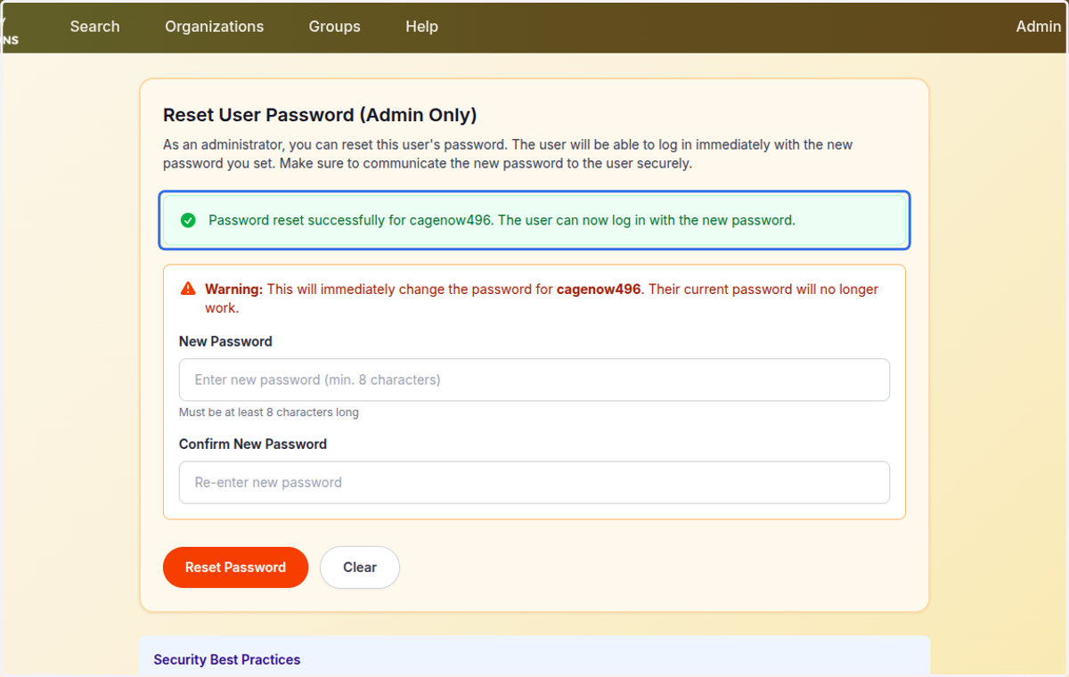Click the bold cagenow496 username in warning
This screenshot has width=1069, height=677.
click(599, 290)
